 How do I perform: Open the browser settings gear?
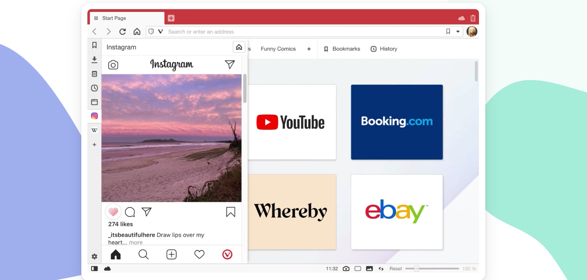pos(94,256)
